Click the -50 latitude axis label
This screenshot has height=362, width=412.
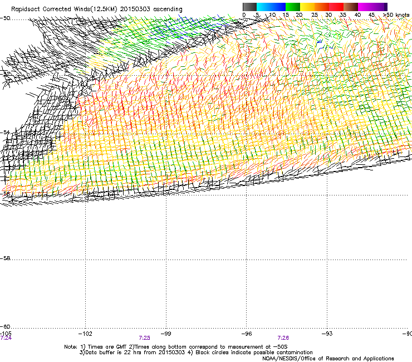[x=5, y=18]
